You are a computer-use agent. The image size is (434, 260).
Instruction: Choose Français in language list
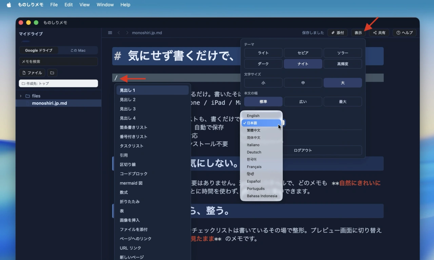coord(261,167)
